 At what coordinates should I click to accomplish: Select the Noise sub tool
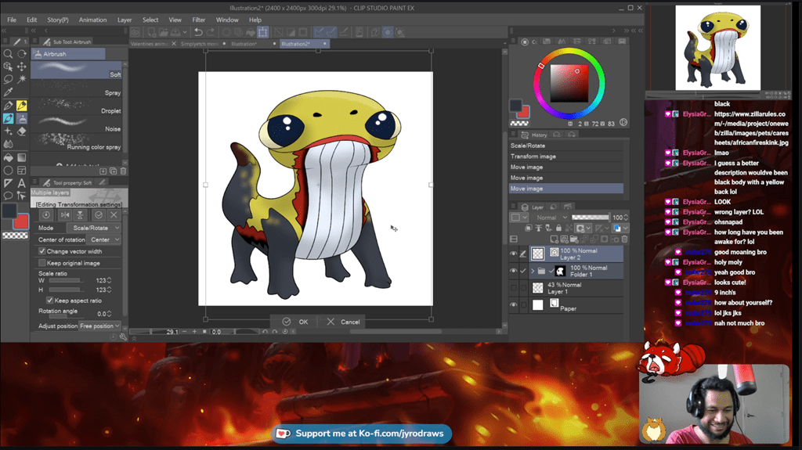click(76, 124)
